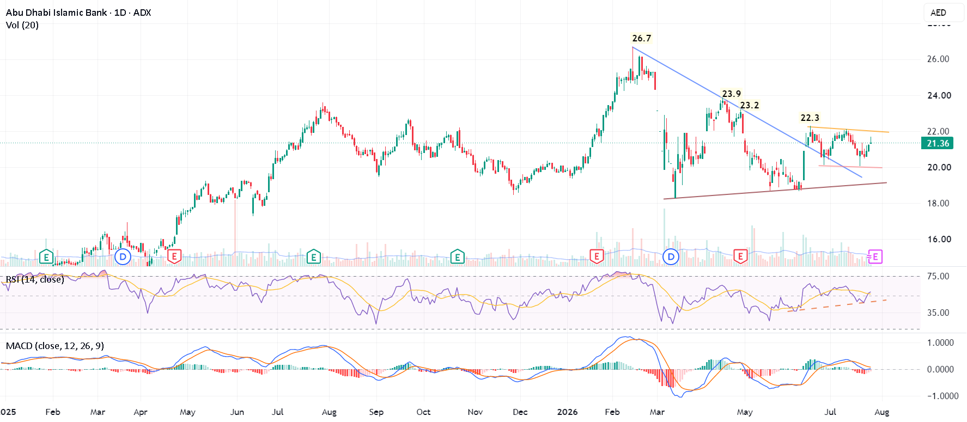Click the 2026 label on time axis
The image size is (967, 422).
pyautogui.click(x=568, y=412)
